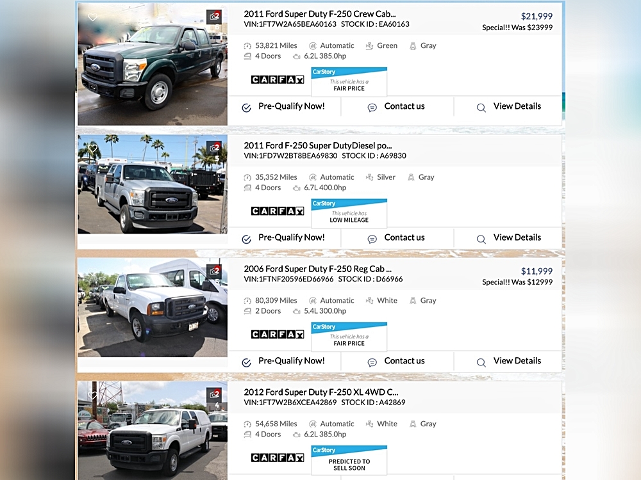View Details for the 2006 F-250 Reg Cab
Viewport: 641px width, 480px height.
coord(509,361)
